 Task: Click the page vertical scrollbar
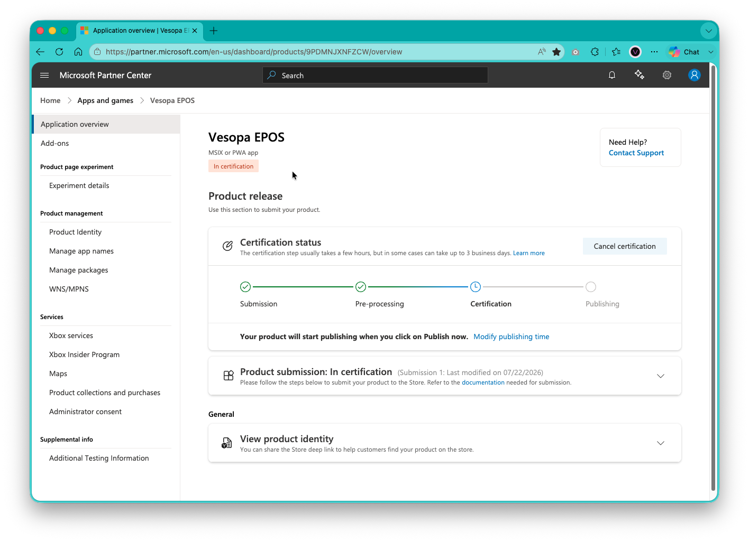(x=713, y=278)
